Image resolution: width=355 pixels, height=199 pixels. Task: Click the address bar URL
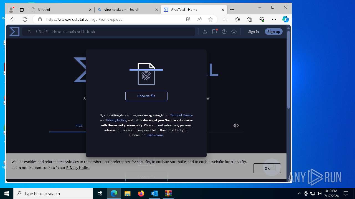click(84, 19)
